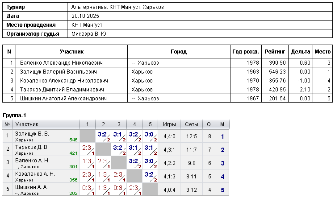This screenshot has height=198, width=335.
Task: Select participant 'Тарасов Дмитрий Владимирович'
Action: point(62,90)
